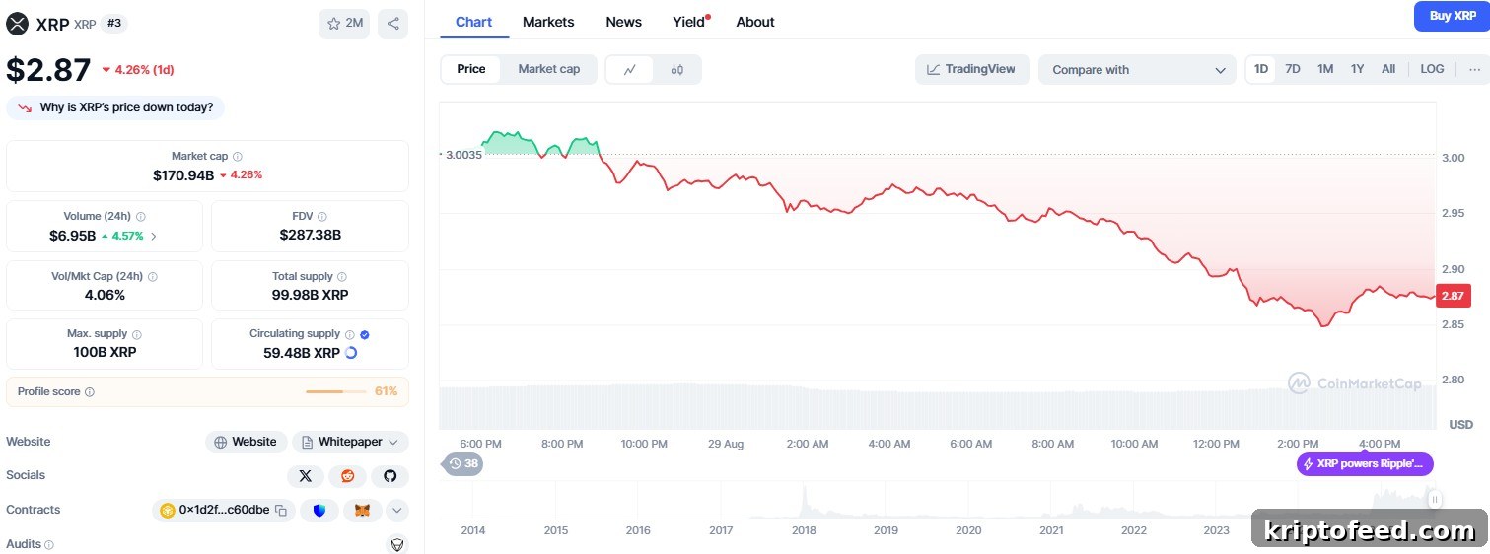Screen dimensions: 1490x554
Task: Click the 100B XRP max supply value
Action: [104, 353]
